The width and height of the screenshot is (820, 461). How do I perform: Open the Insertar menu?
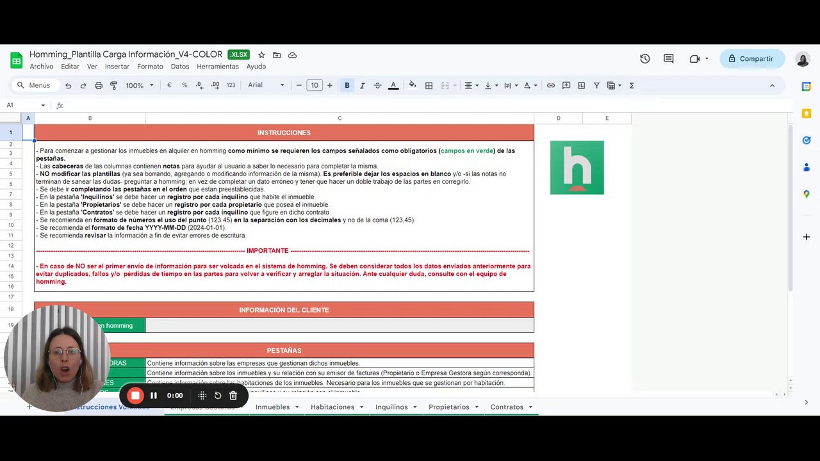pos(117,67)
